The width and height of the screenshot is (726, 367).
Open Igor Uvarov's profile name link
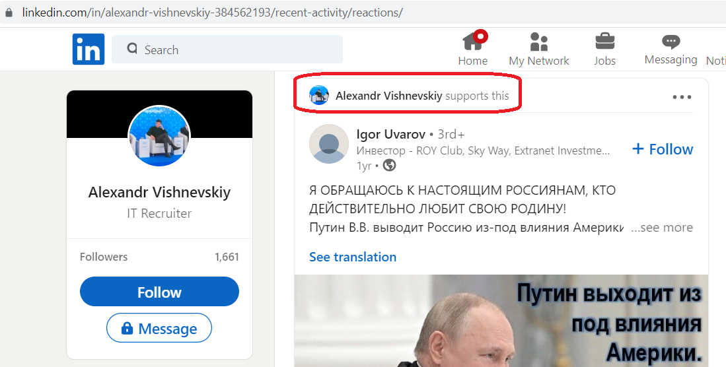click(x=391, y=134)
